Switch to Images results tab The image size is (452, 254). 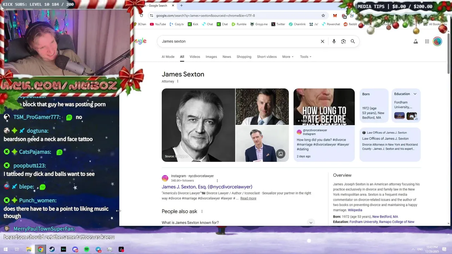click(x=211, y=57)
